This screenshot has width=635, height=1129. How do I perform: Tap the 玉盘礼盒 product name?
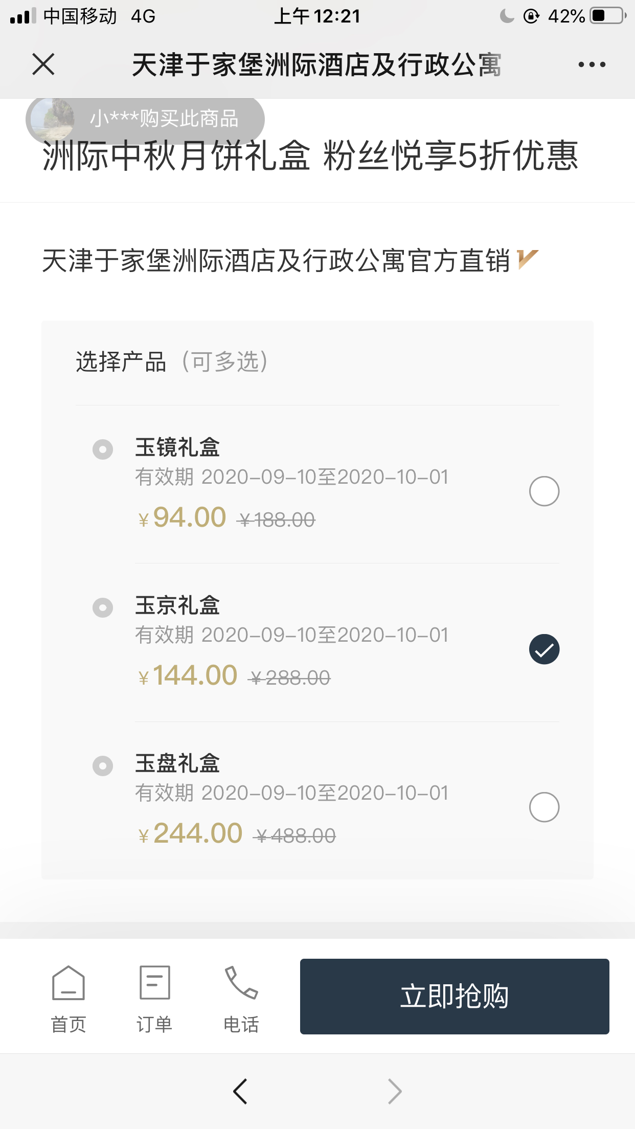click(x=177, y=763)
